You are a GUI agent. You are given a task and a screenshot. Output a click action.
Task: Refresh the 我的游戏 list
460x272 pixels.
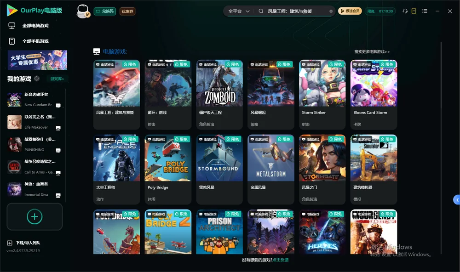[37, 79]
